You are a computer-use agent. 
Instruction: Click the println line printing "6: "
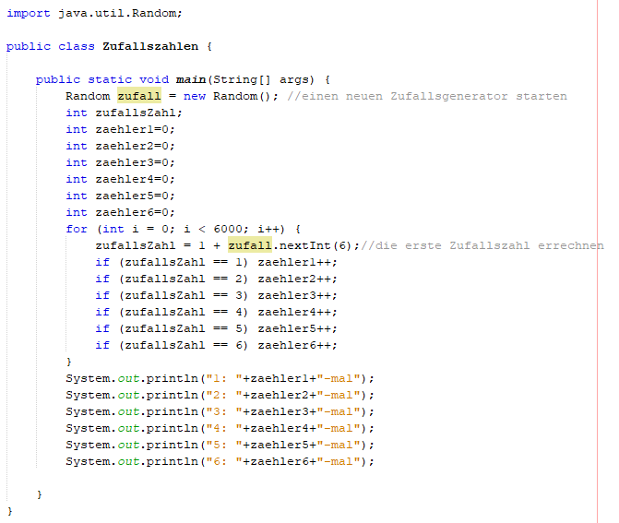pos(220,461)
